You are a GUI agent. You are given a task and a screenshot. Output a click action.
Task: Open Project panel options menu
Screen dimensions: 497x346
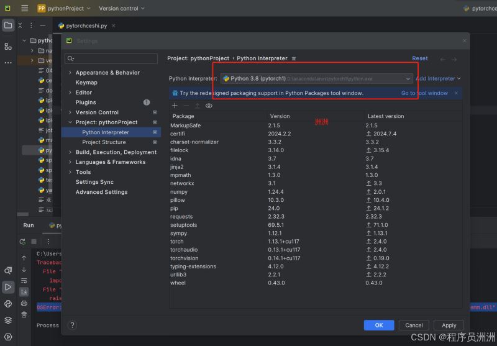coord(31,25)
